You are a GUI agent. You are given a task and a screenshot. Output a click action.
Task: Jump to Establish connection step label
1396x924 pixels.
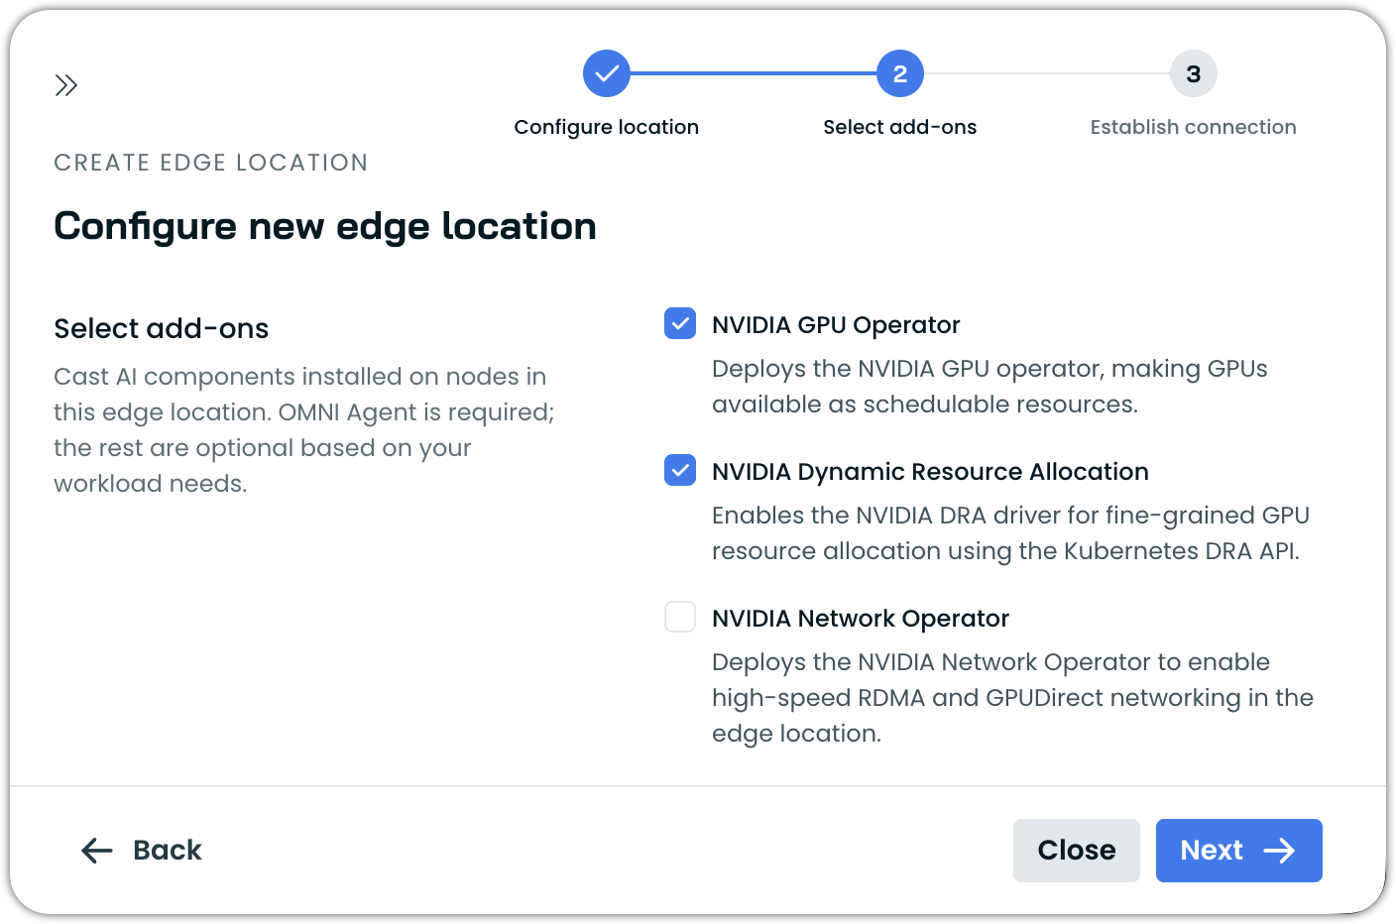pyautogui.click(x=1194, y=127)
